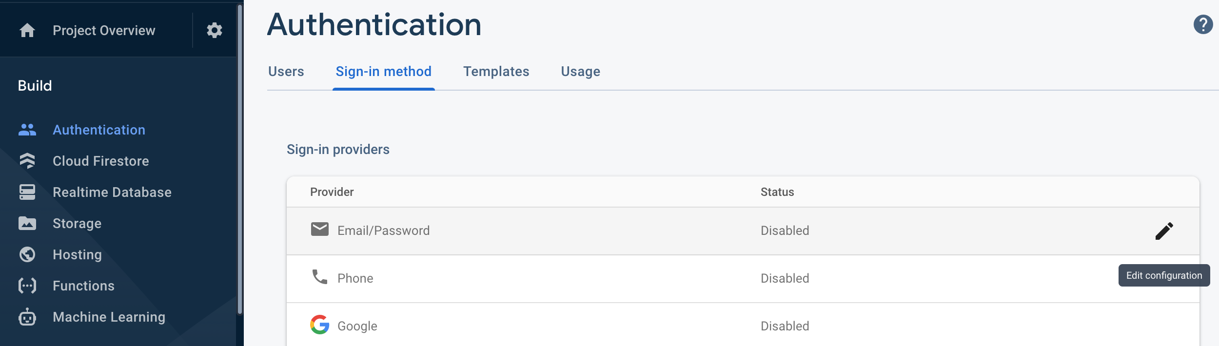The width and height of the screenshot is (1219, 346).
Task: Switch to the Users tab
Action: pos(286,72)
